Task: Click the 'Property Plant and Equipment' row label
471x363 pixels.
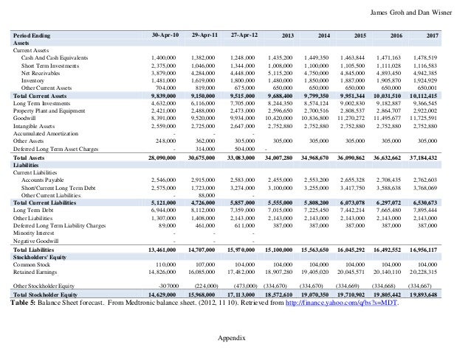Action: (49, 111)
